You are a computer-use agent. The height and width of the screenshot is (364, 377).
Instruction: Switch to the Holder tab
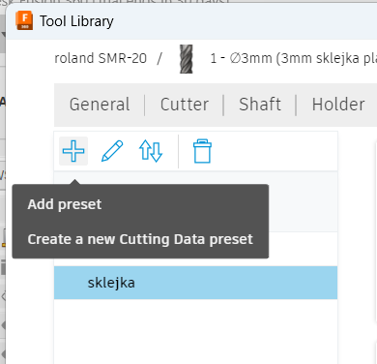click(338, 105)
